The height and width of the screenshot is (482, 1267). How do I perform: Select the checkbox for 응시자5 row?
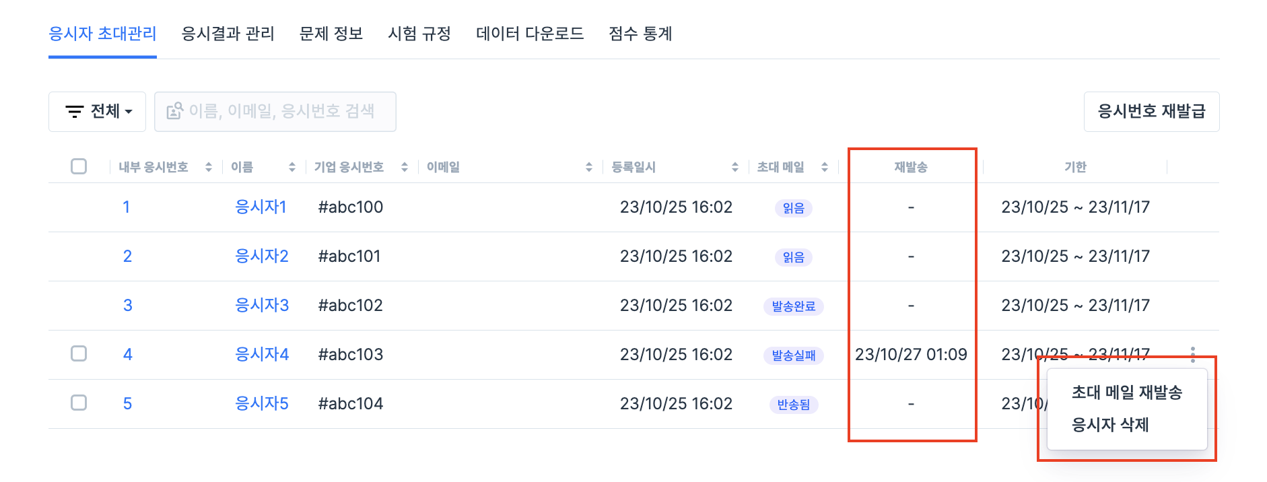pos(79,403)
